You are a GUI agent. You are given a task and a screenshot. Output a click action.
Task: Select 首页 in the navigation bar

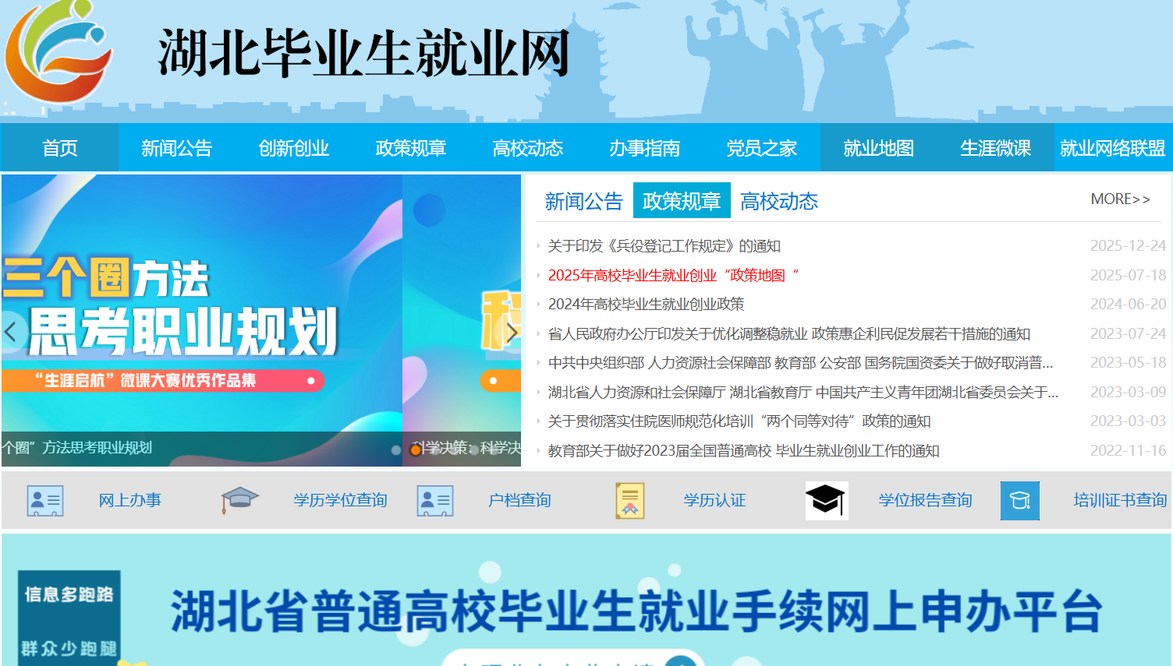pos(59,146)
